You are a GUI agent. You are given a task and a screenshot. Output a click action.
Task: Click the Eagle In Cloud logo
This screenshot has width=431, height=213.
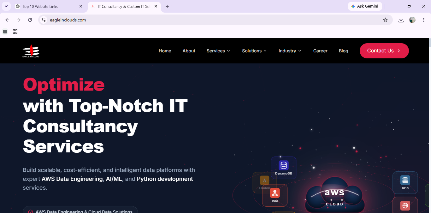(x=31, y=51)
